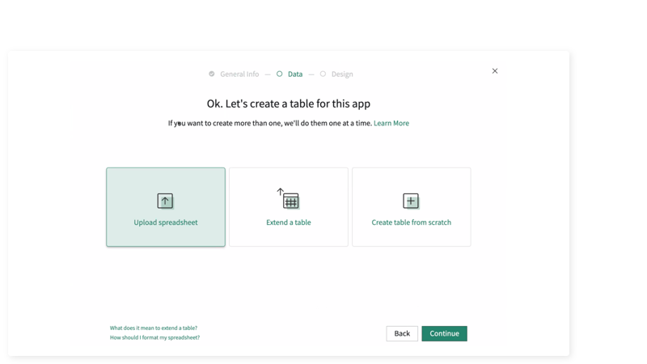Click the Design step circle indicator

(323, 74)
